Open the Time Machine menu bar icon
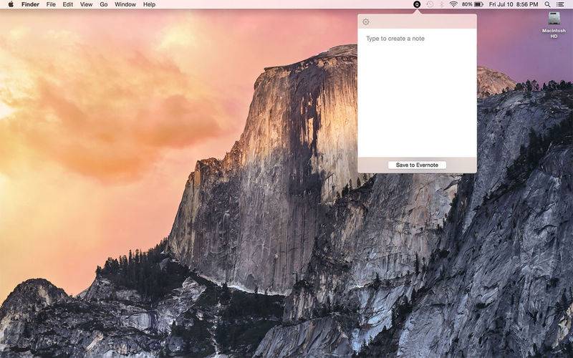Image resolution: width=573 pixels, height=358 pixels. [430, 4]
